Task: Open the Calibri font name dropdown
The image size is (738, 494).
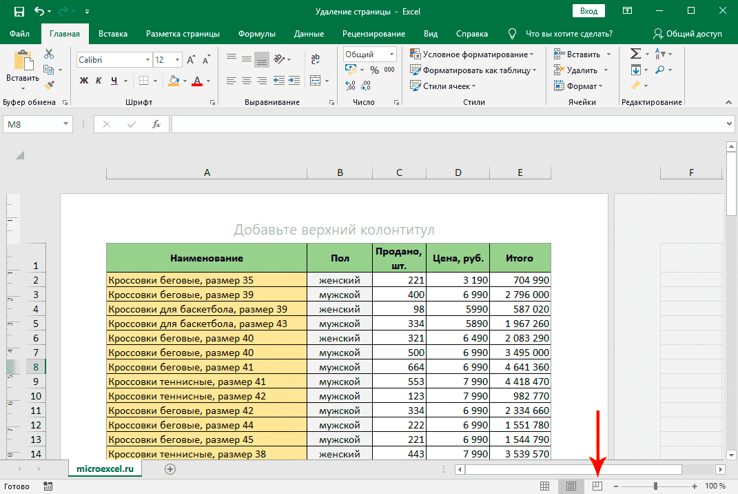Action: pos(147,60)
